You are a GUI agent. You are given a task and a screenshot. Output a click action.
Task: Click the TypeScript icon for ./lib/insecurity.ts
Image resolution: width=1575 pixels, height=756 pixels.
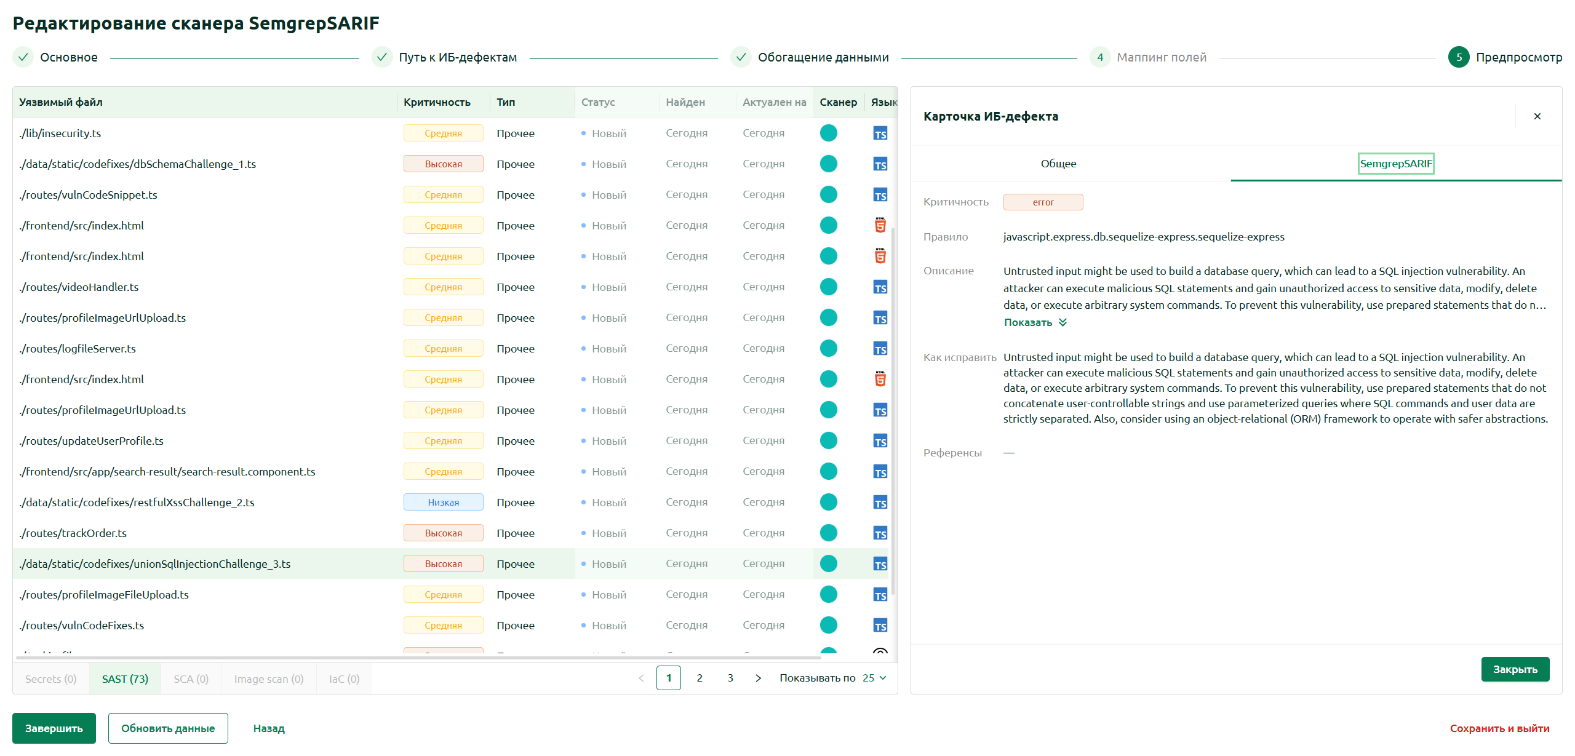pos(880,133)
